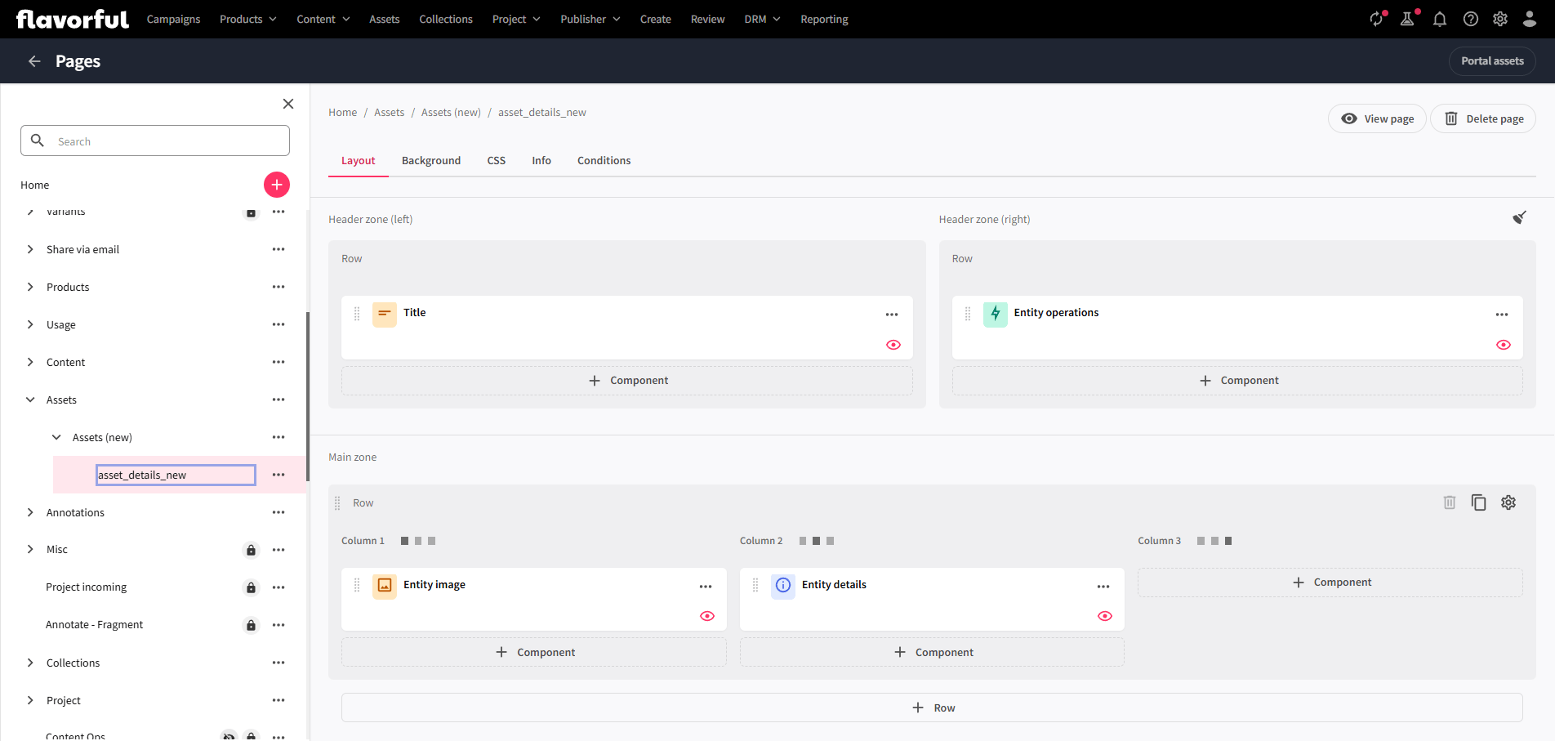Open the help question-mark icon

coord(1470,19)
